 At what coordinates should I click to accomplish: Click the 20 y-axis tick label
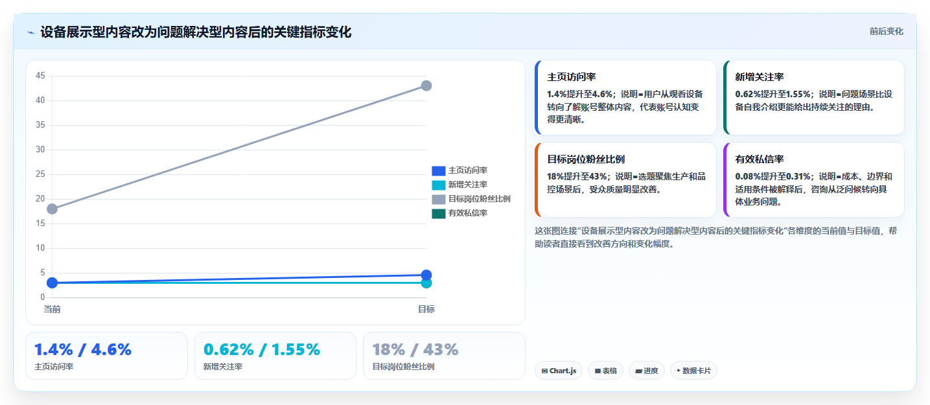40,199
